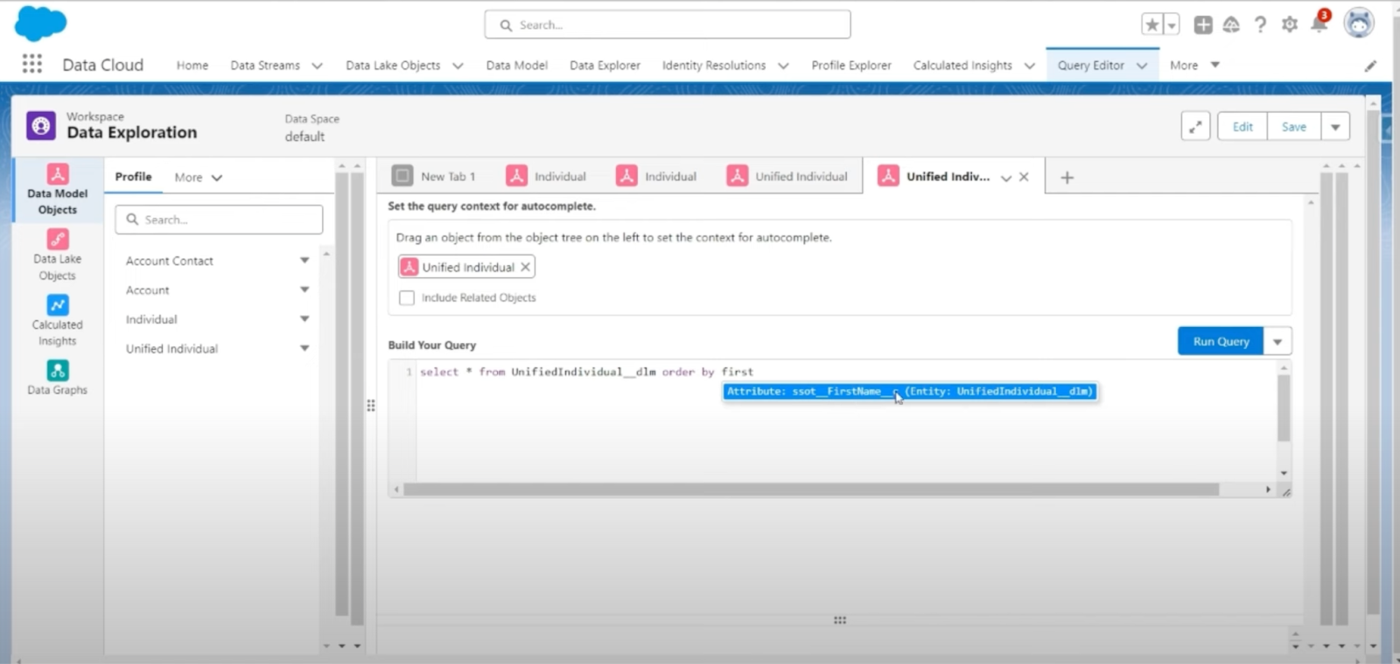The width and height of the screenshot is (1400, 664).
Task: Toggle Include Related Objects checkbox
Action: coord(407,297)
